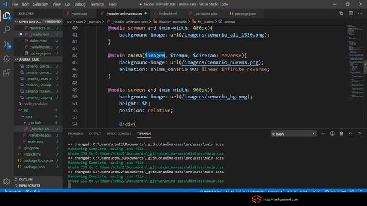Show the PROBLEMS panel tab
367x206 pixels.
tap(76, 134)
